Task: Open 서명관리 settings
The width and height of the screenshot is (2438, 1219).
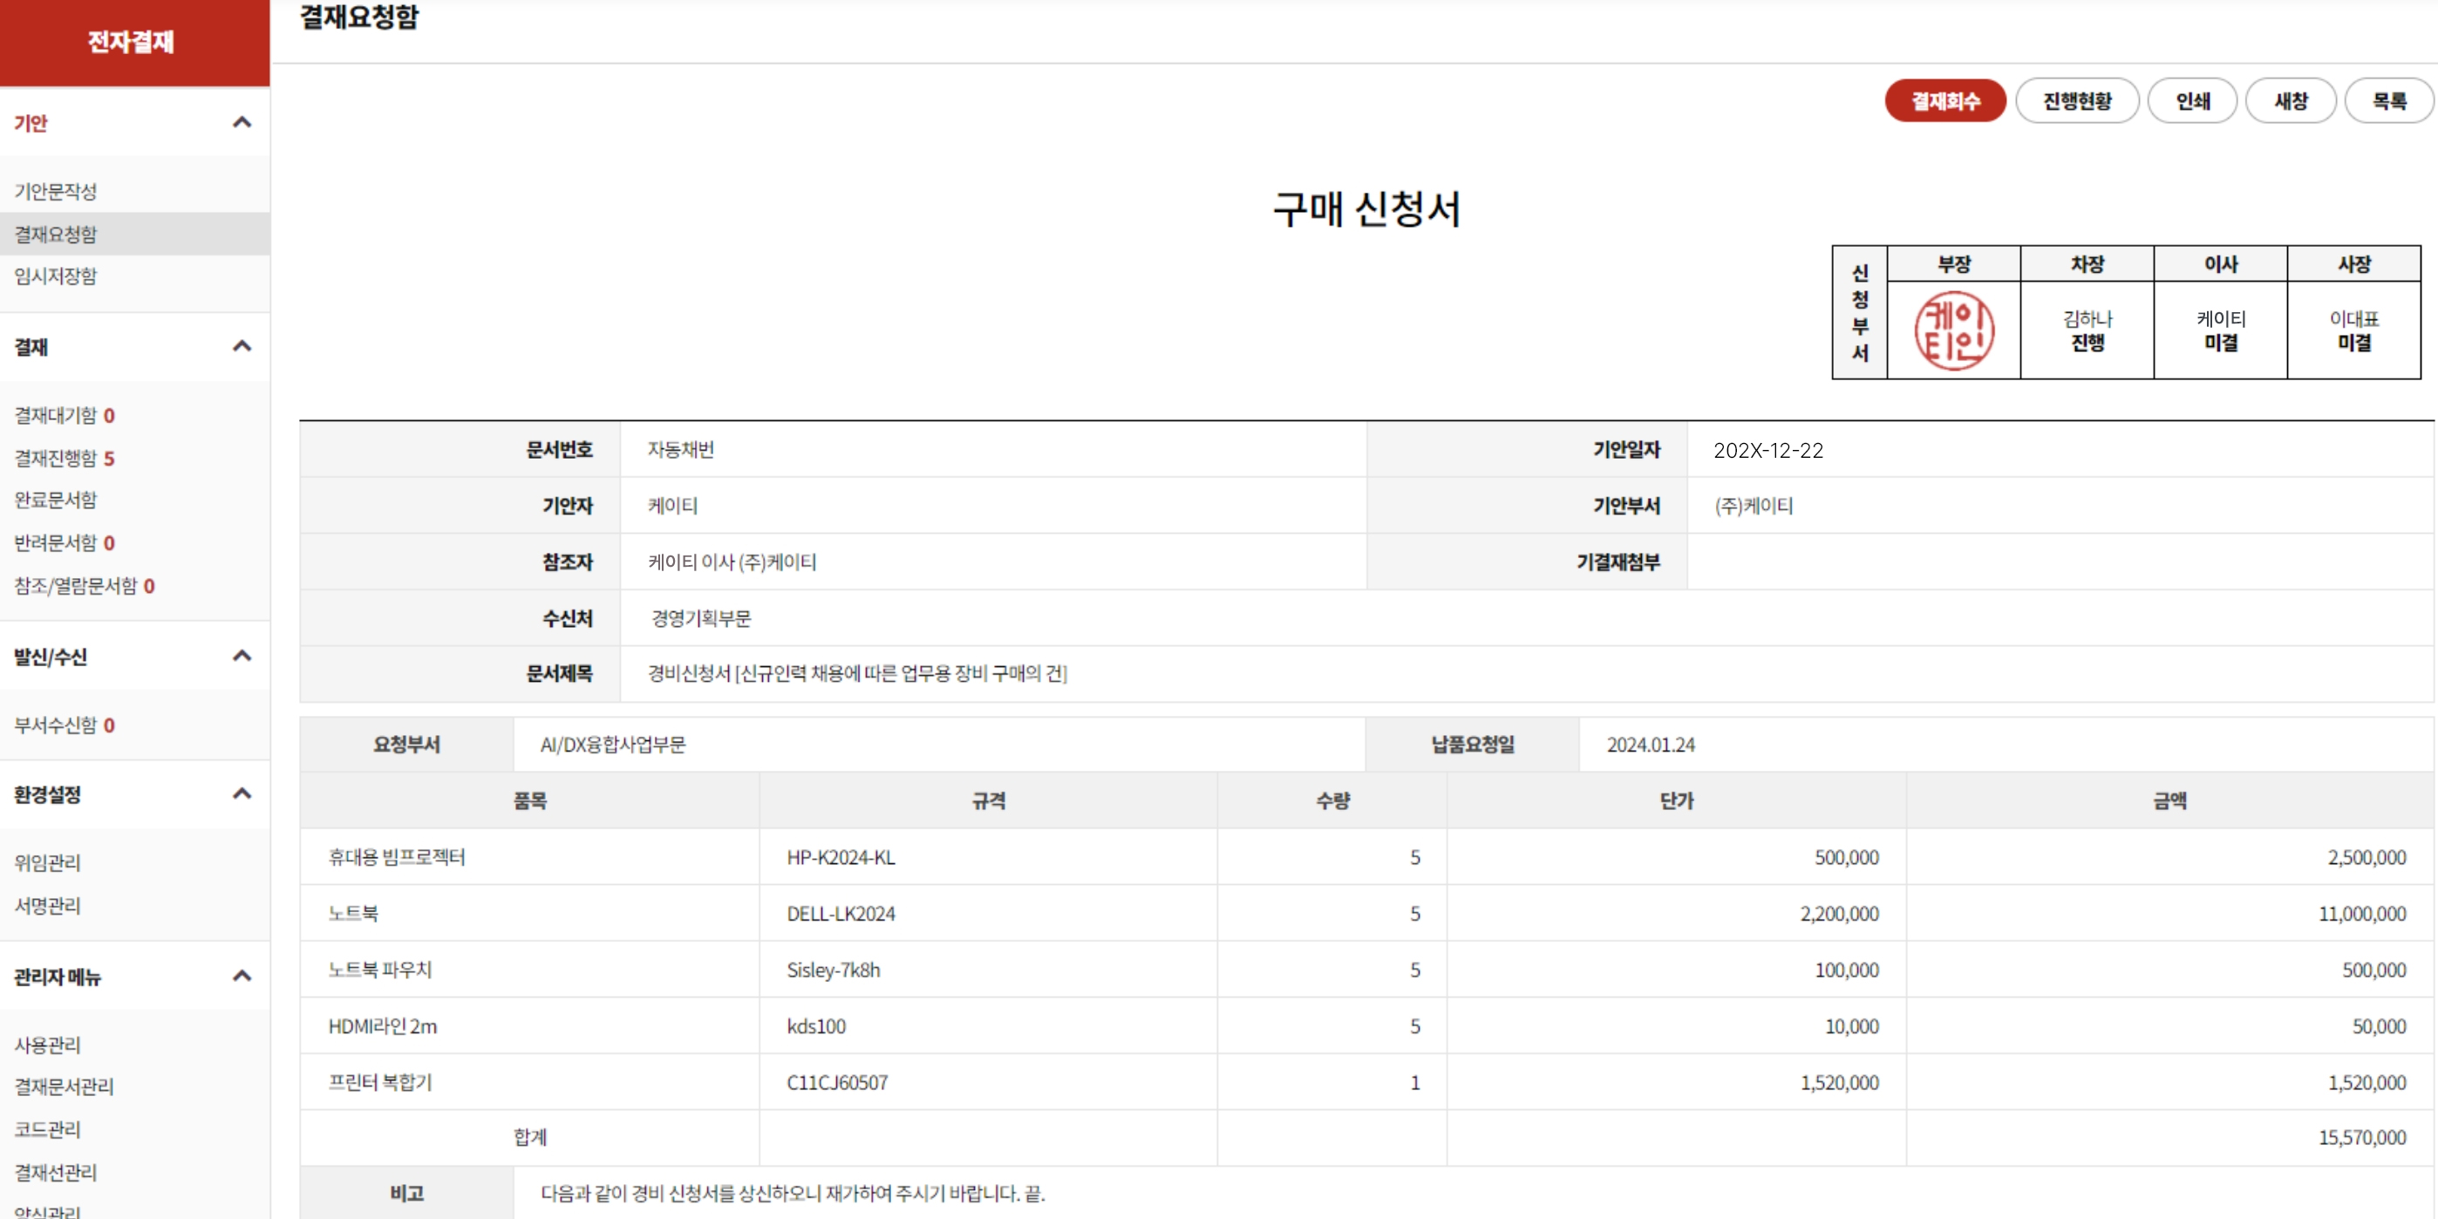Action: (x=47, y=906)
